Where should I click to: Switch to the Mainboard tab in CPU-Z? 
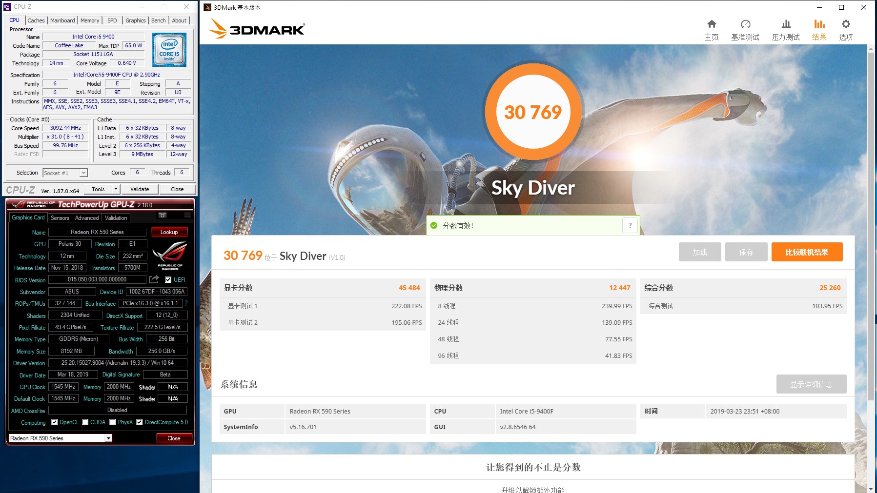[62, 20]
